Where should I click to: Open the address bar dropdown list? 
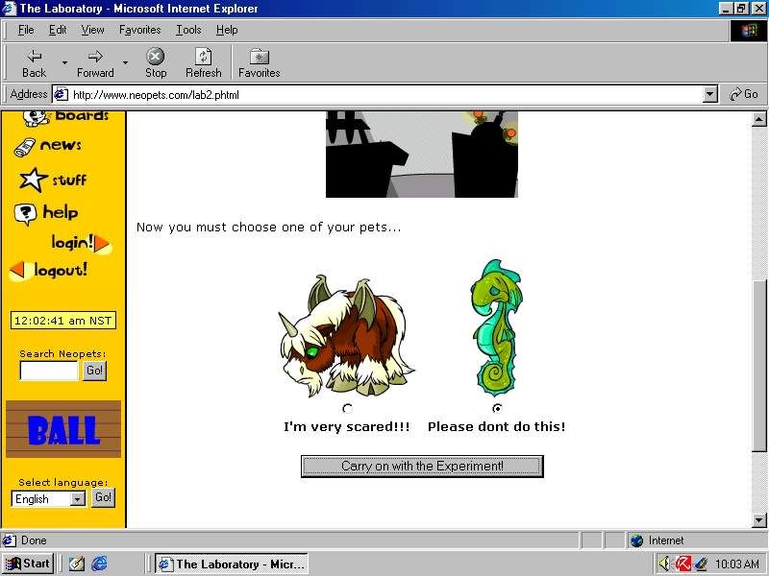point(709,94)
